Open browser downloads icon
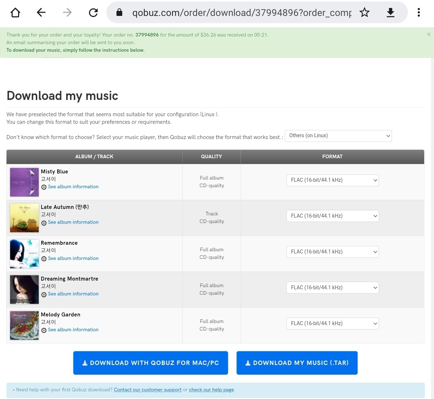Image resolution: width=434 pixels, height=399 pixels. (390, 13)
